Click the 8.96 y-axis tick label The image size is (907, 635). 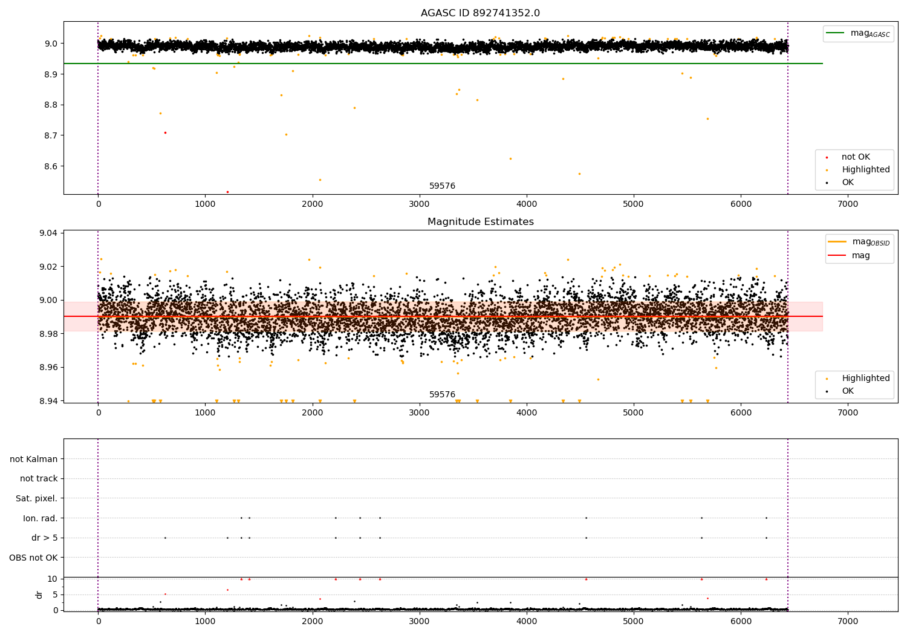coord(48,367)
